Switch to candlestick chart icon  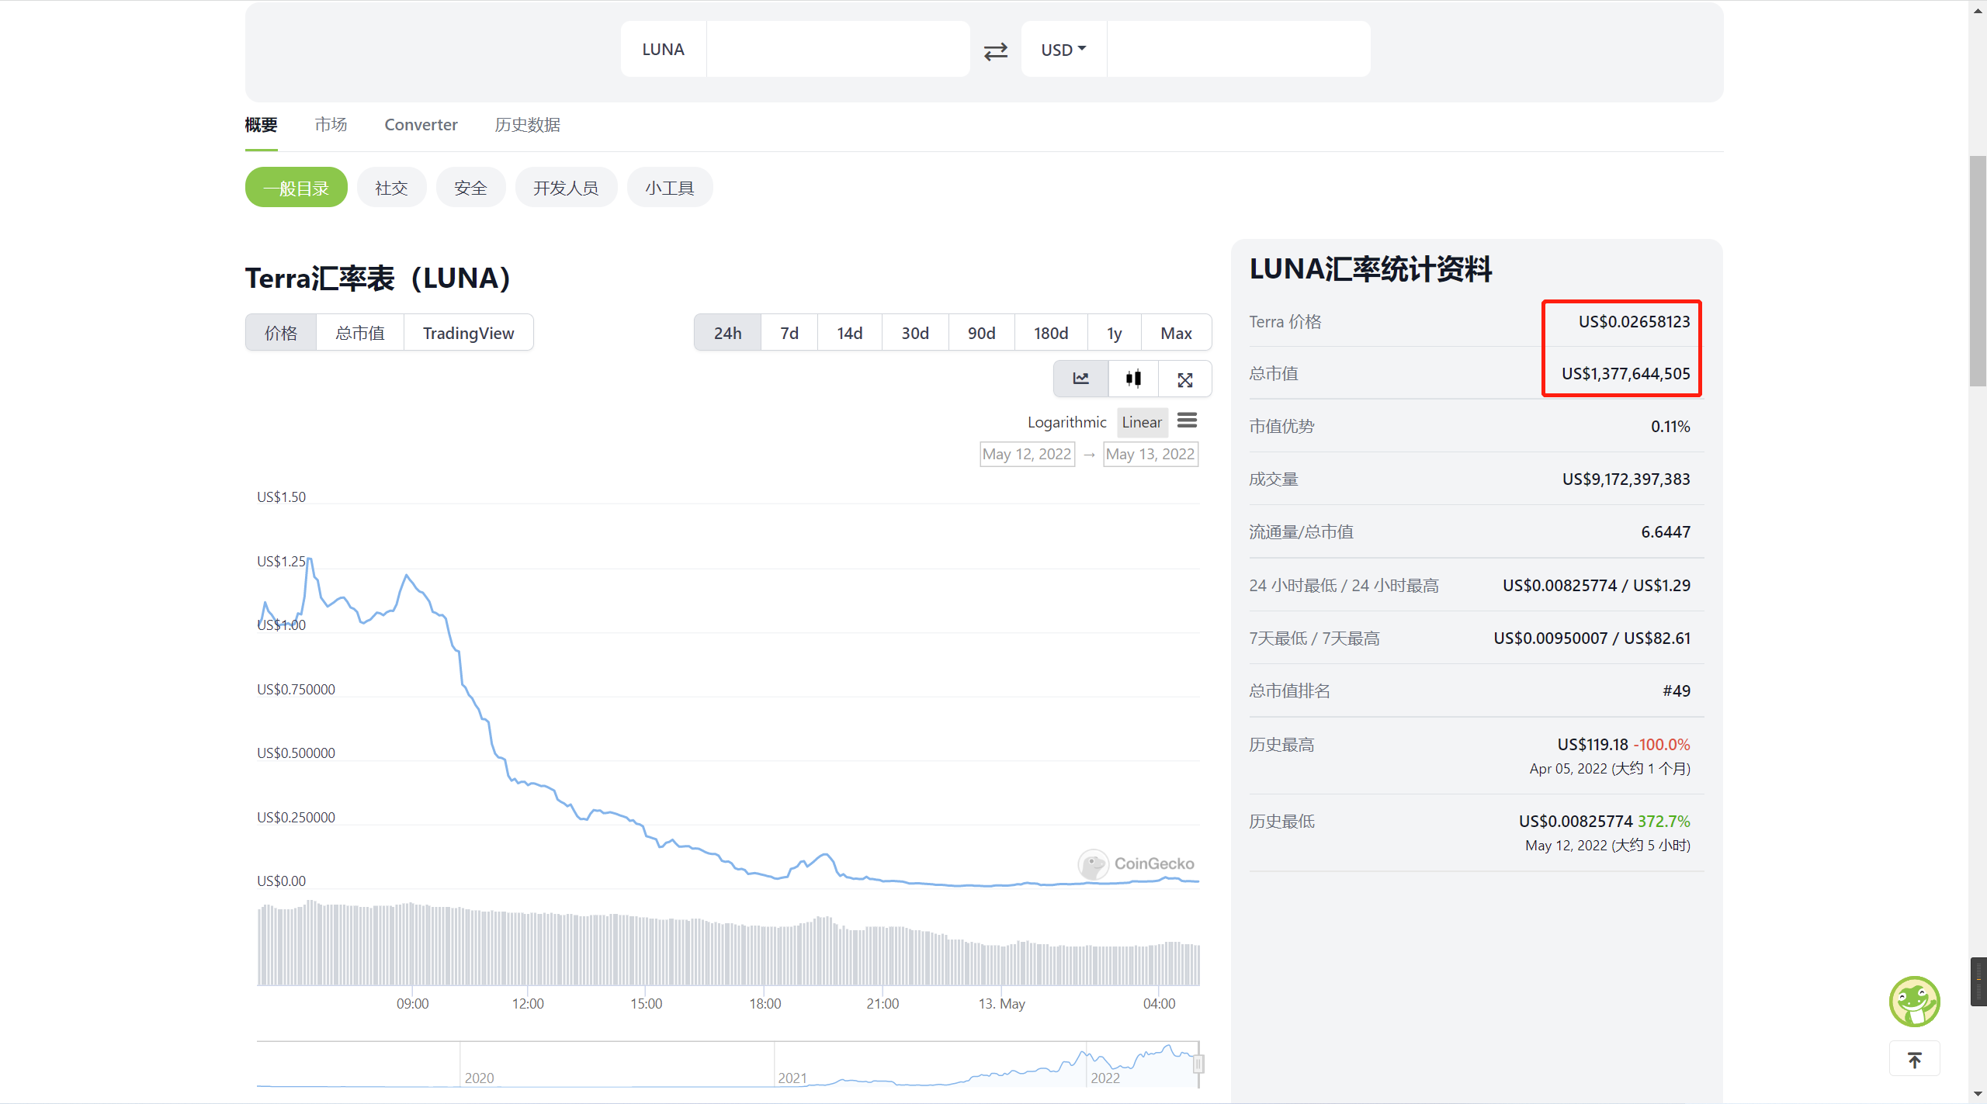[x=1133, y=379]
